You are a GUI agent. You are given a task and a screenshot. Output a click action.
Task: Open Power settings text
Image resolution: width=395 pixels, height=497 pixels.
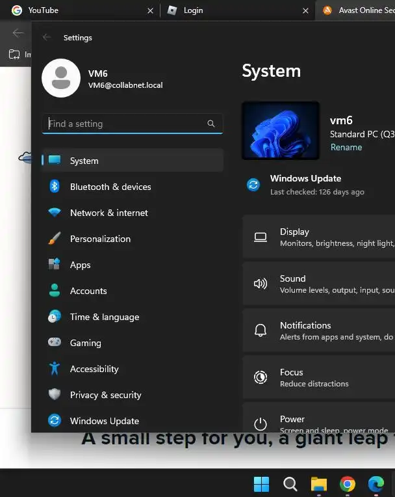click(292, 419)
